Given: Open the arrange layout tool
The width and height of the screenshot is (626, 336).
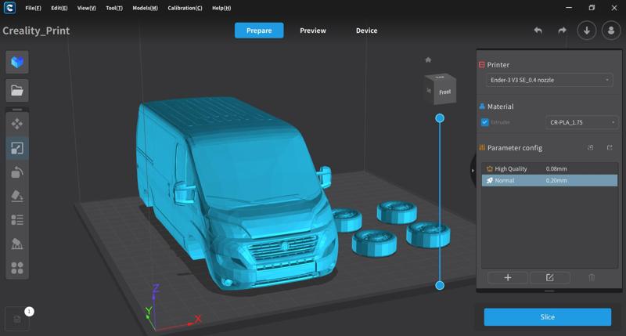Looking at the screenshot, I should [x=16, y=268].
